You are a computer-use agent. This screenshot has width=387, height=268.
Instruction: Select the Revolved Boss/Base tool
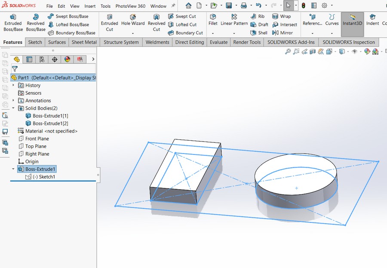point(36,22)
